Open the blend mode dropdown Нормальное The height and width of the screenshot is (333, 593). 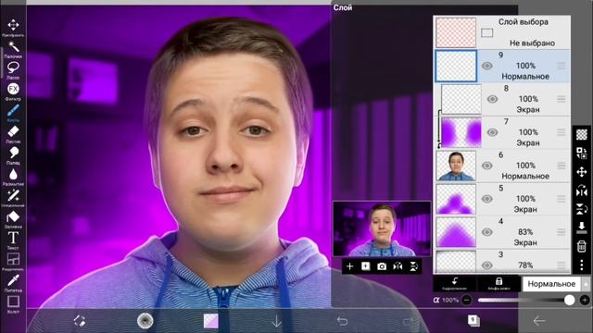tap(551, 284)
